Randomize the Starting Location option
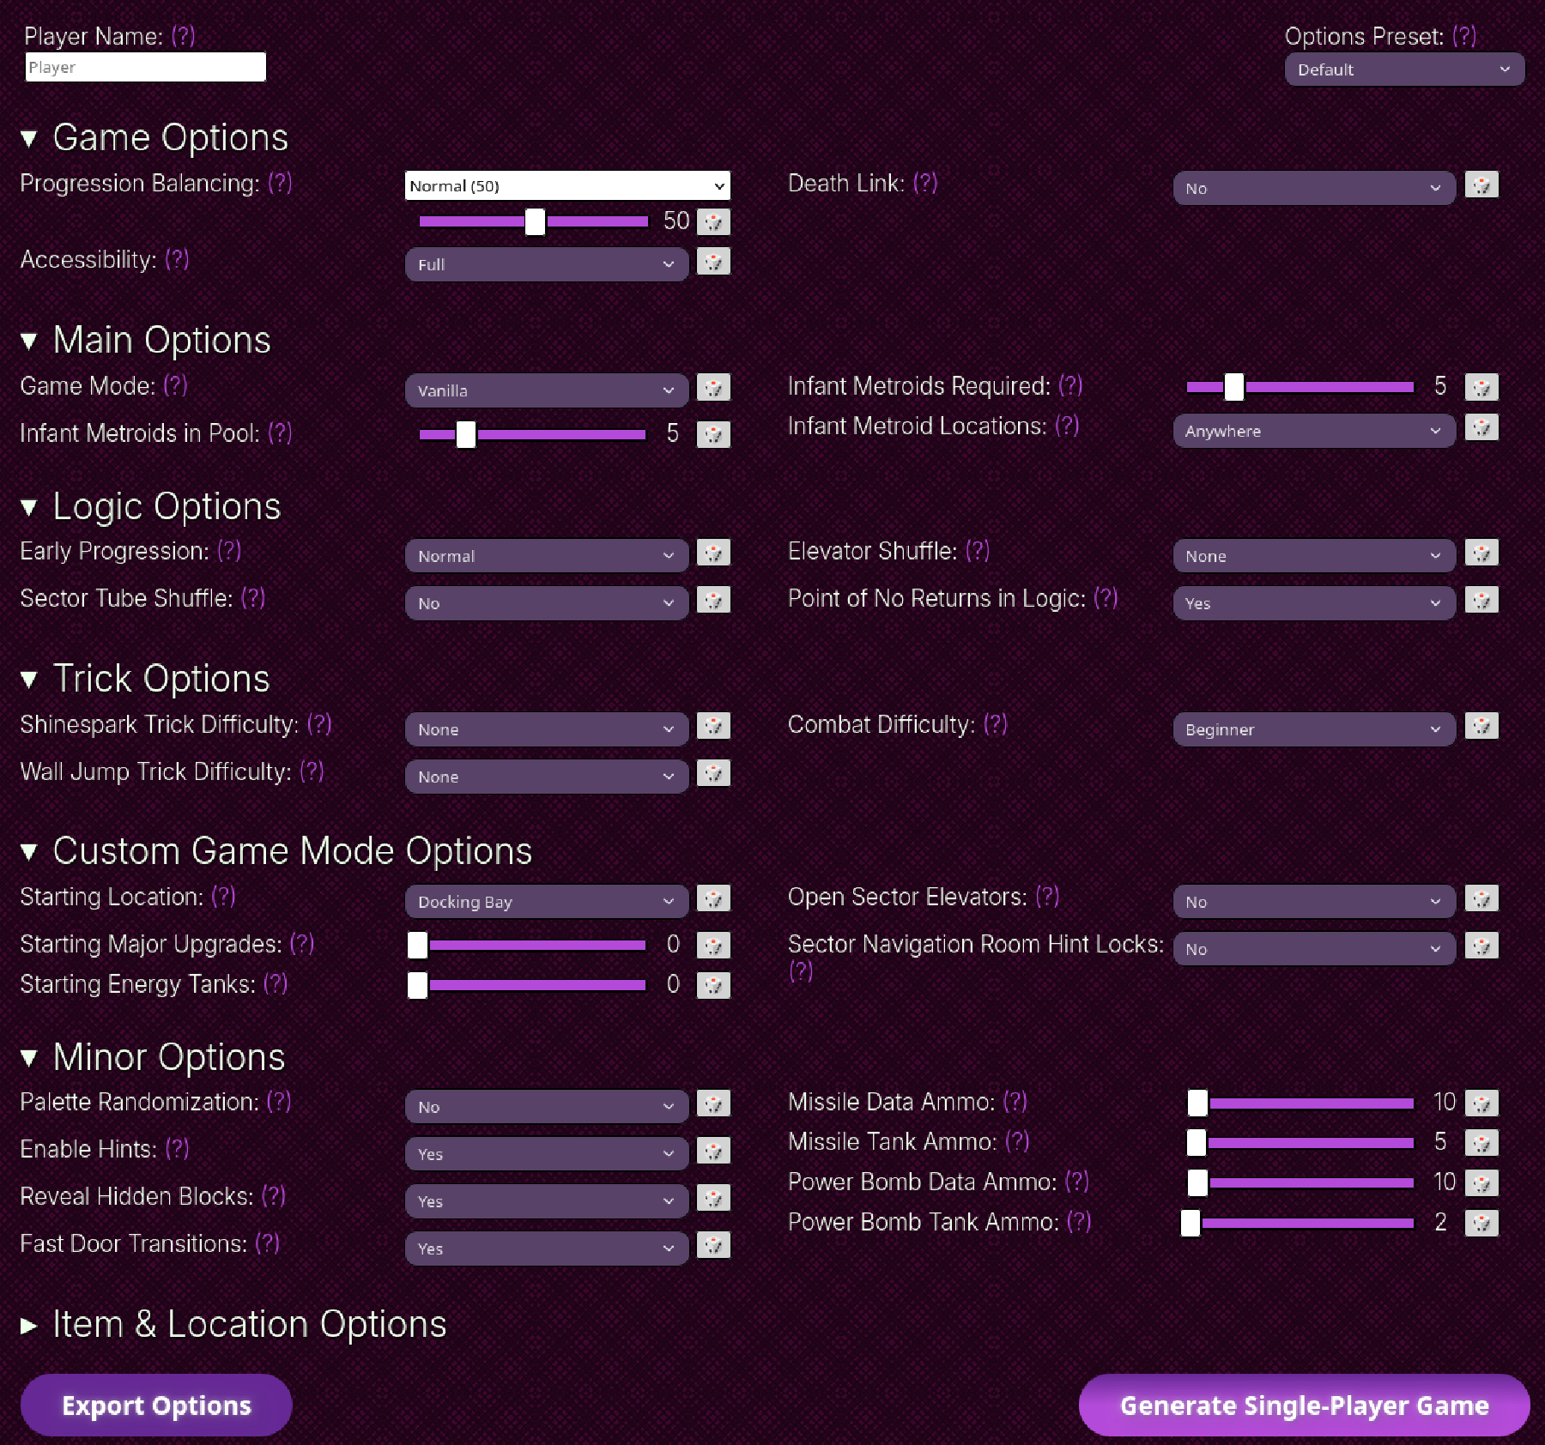 (714, 899)
